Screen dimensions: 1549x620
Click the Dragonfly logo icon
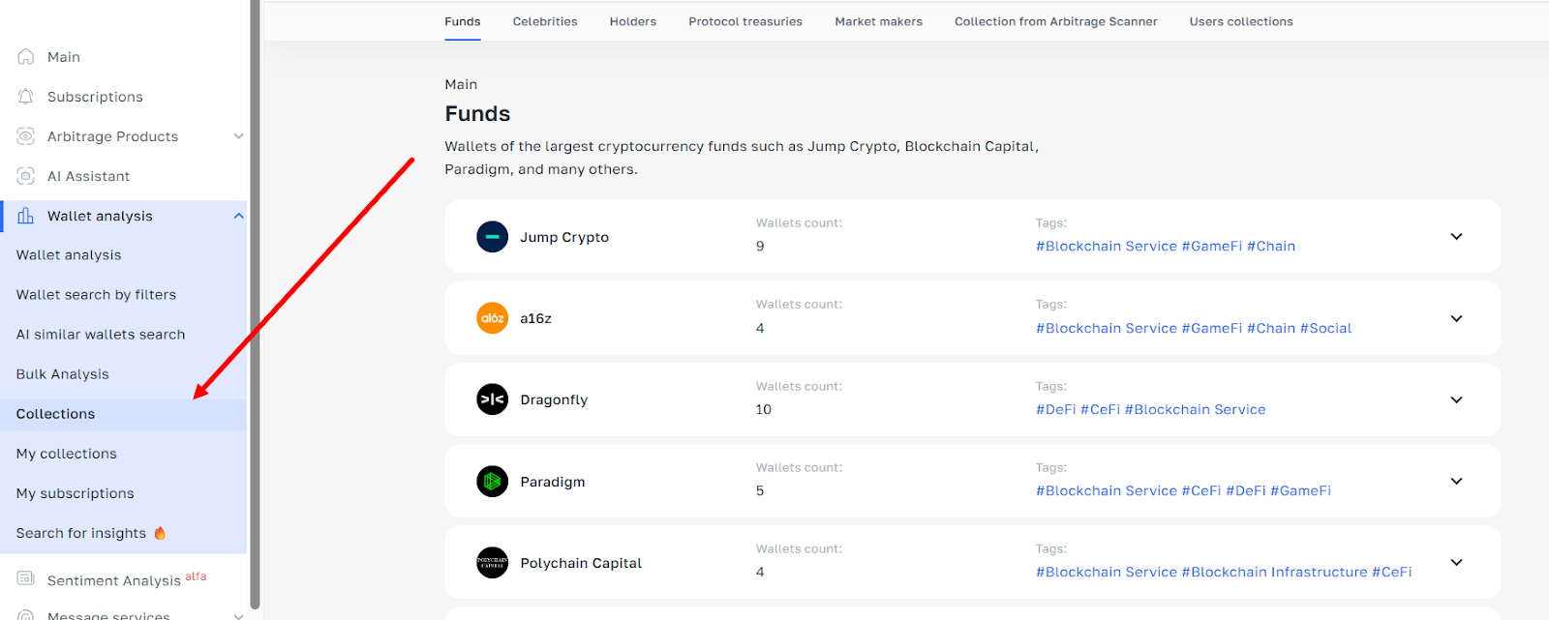pyautogui.click(x=492, y=399)
